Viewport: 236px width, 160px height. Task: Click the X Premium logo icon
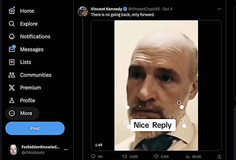(12, 88)
